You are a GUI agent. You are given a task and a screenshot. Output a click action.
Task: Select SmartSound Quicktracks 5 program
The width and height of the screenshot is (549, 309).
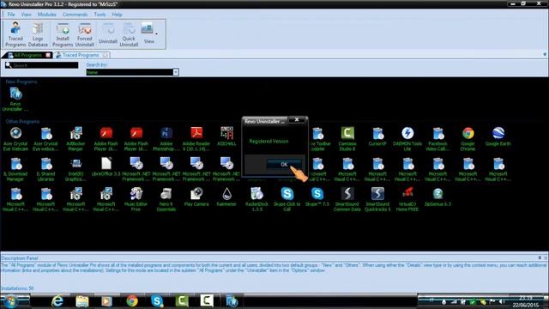[x=377, y=199]
